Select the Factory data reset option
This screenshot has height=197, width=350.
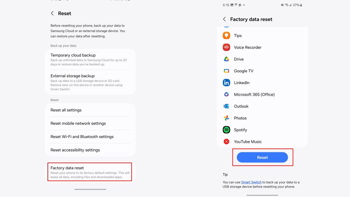tap(90, 172)
